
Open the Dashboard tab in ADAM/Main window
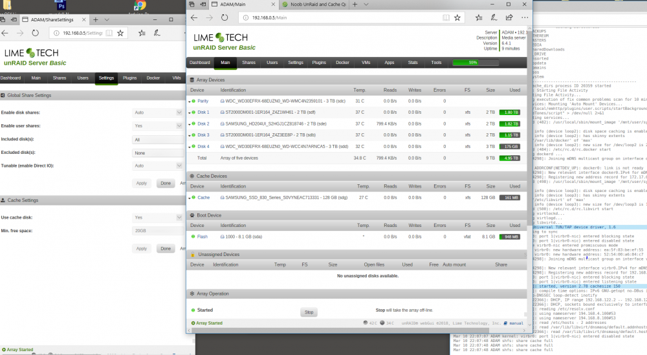click(x=200, y=63)
